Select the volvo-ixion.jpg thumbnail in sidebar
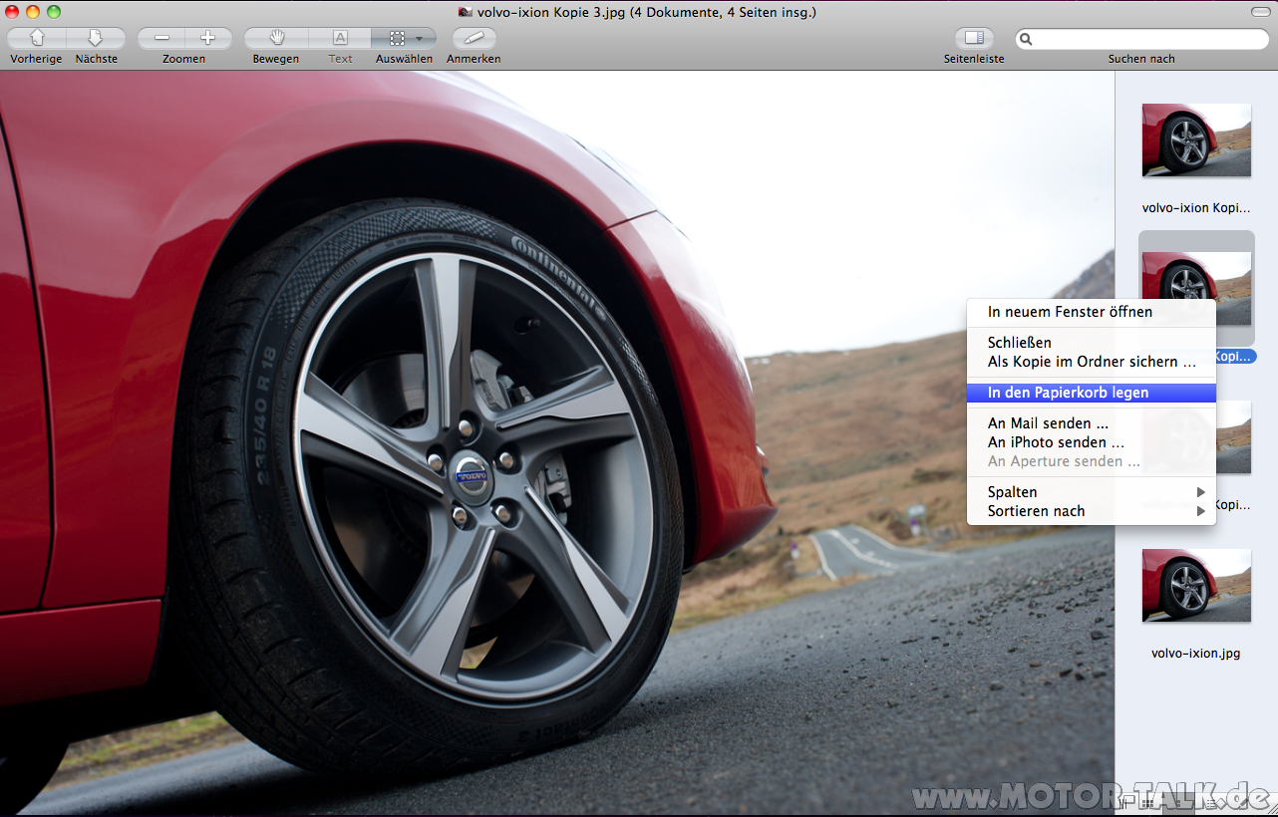Image resolution: width=1278 pixels, height=817 pixels. [x=1195, y=586]
